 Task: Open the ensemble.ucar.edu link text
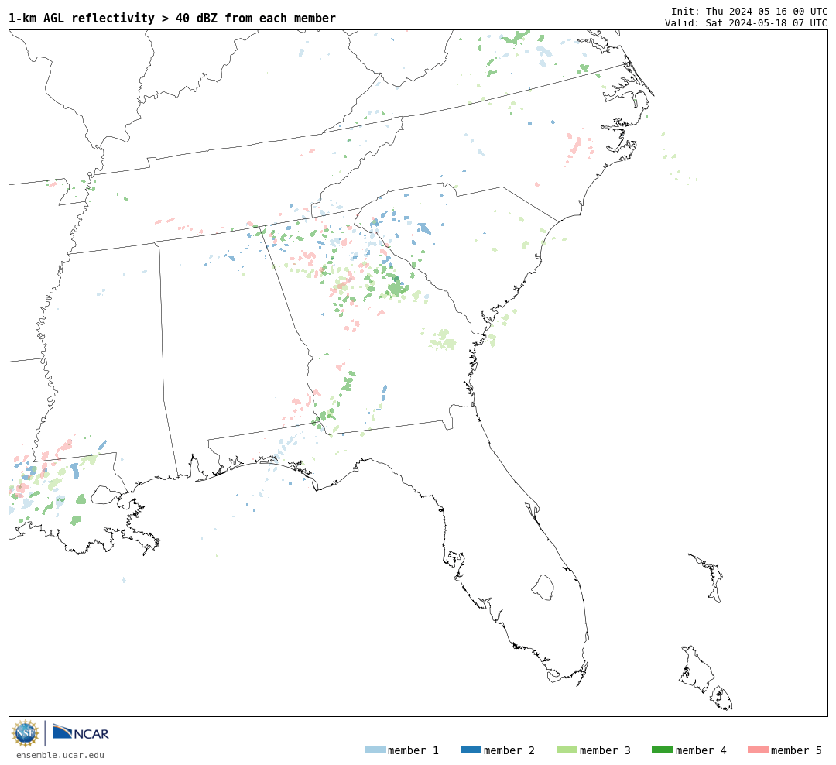coord(60,755)
